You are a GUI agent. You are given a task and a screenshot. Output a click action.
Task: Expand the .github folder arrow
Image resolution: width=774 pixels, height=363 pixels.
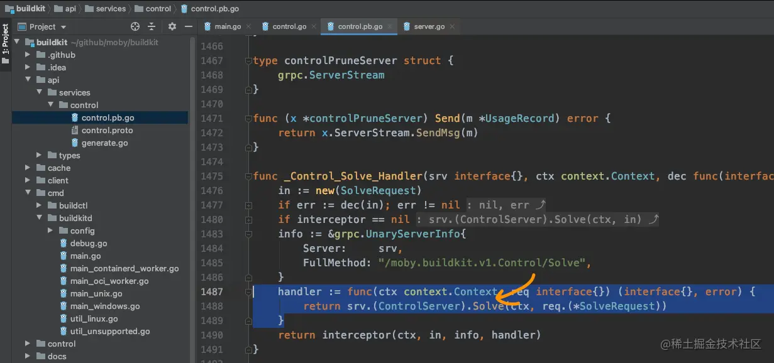(28, 55)
